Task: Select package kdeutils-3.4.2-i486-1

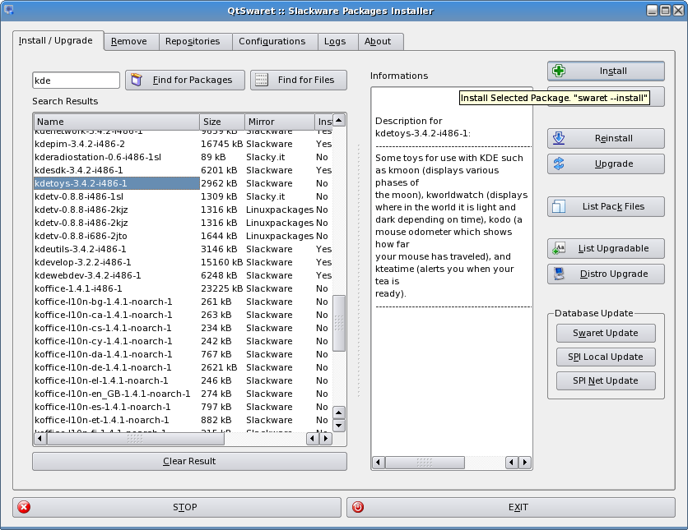Action: (x=81, y=249)
